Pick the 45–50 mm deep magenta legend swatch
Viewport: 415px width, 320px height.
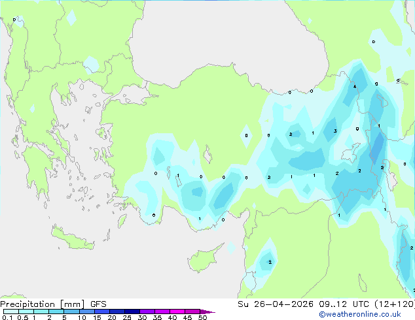pyautogui.click(x=192, y=312)
